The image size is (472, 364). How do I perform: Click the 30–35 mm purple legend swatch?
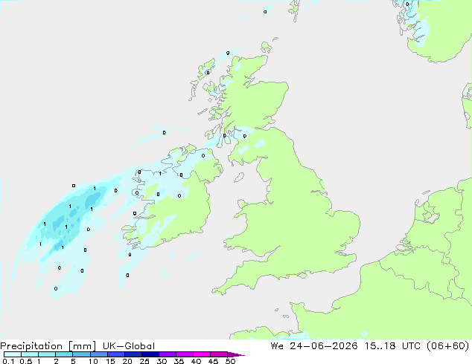(x=168, y=354)
